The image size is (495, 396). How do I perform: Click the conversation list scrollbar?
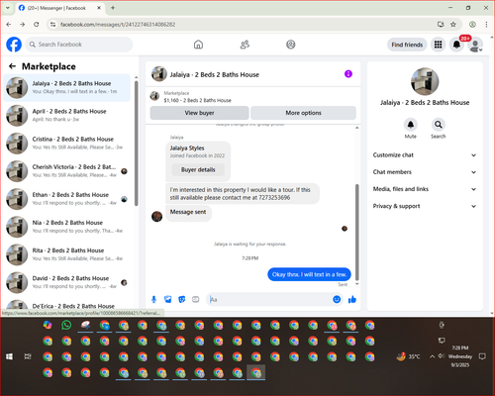click(136, 143)
